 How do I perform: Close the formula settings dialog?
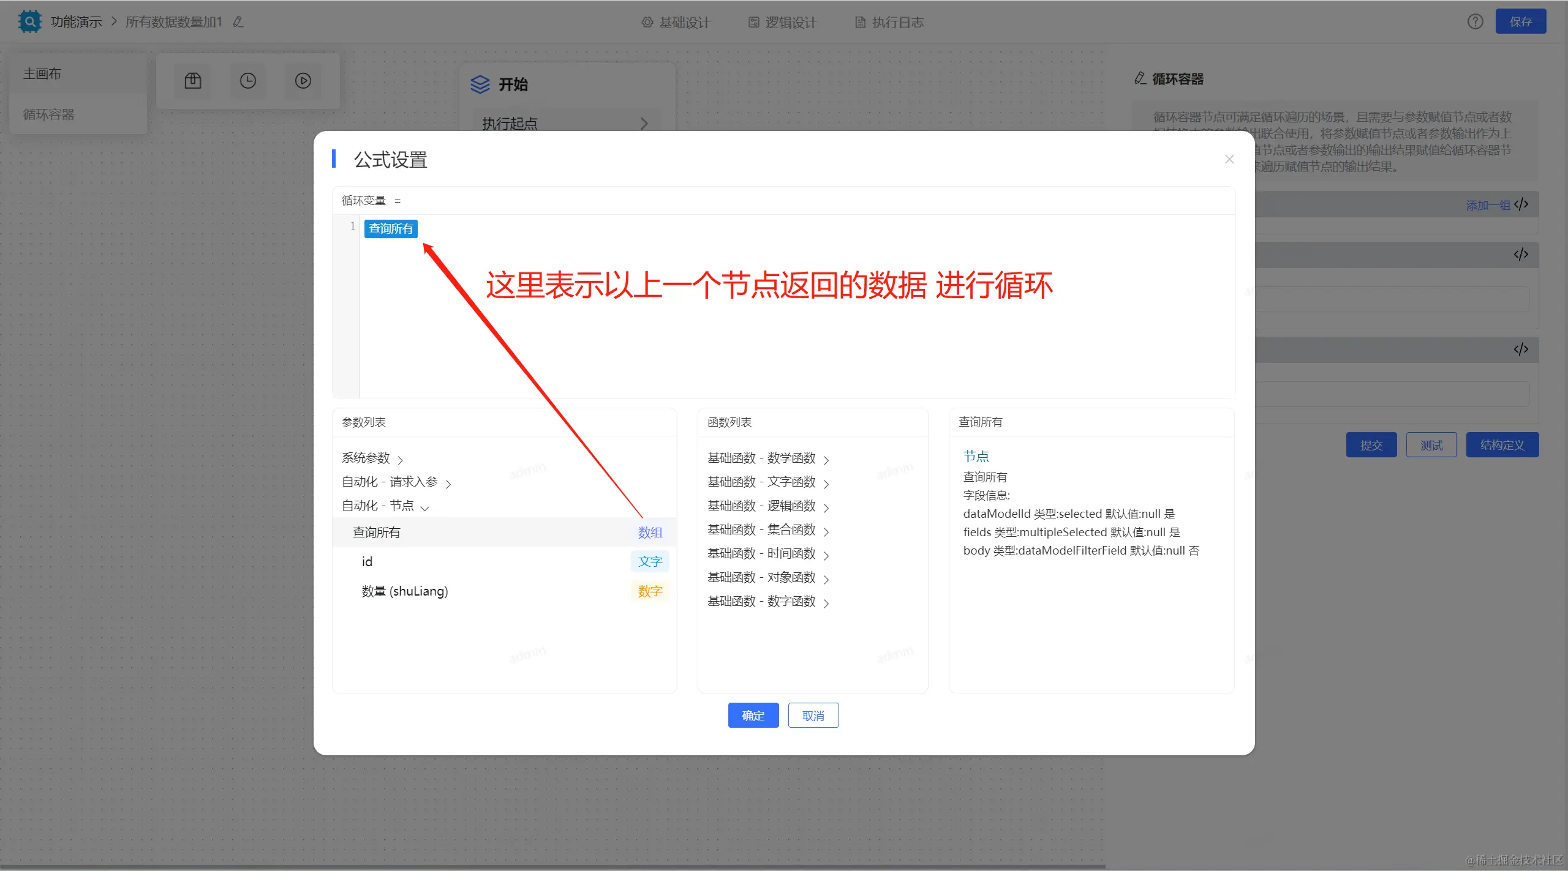tap(1229, 159)
